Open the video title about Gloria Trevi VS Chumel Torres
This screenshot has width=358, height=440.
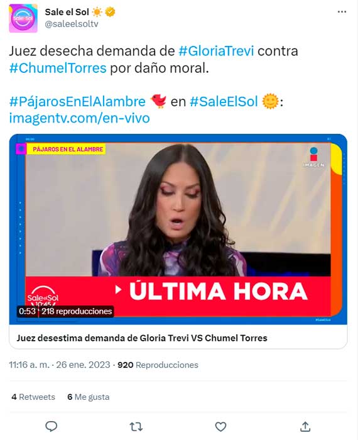(x=142, y=338)
